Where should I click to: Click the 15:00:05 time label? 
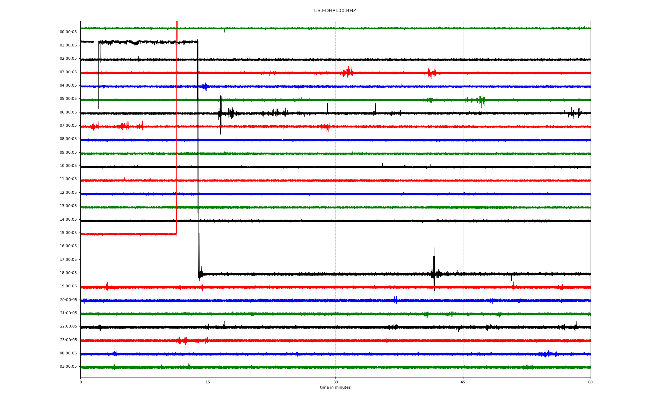[x=68, y=233]
